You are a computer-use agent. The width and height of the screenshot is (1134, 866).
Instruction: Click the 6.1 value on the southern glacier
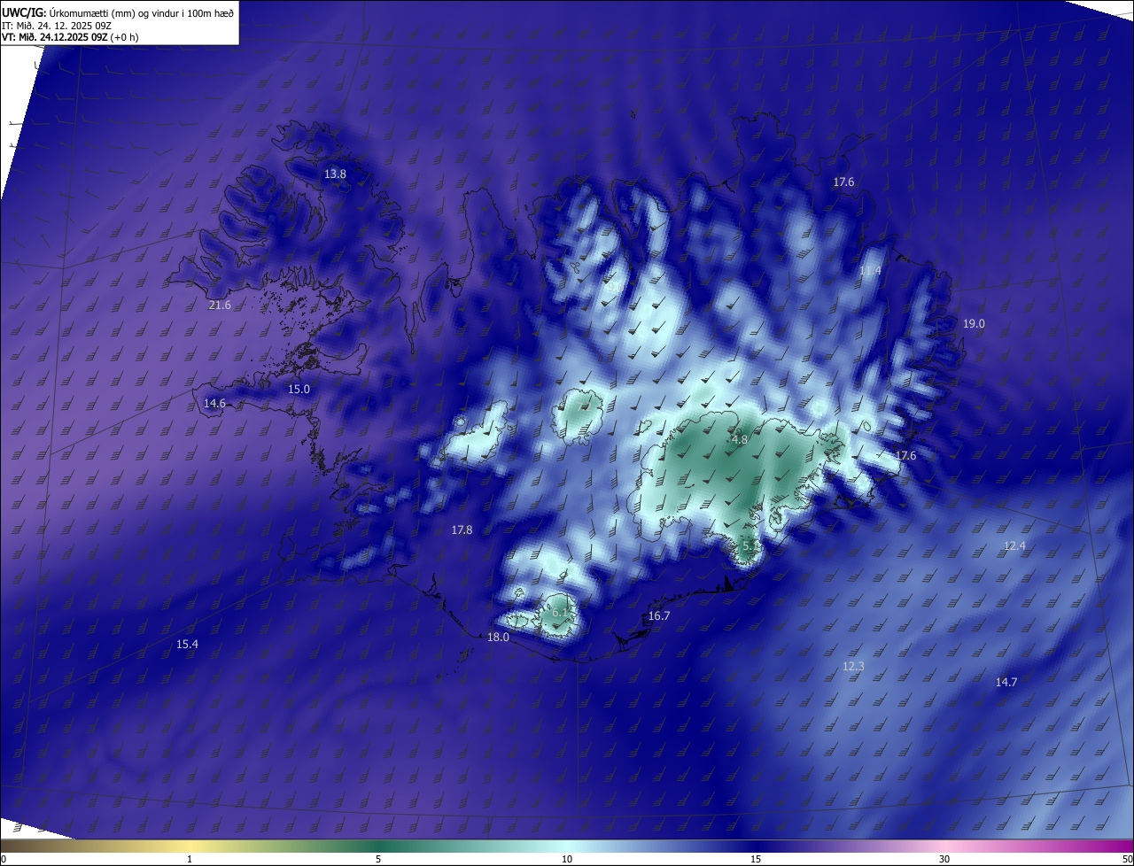click(x=560, y=613)
